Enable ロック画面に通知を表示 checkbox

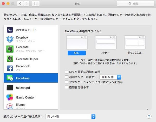[x=67, y=72]
